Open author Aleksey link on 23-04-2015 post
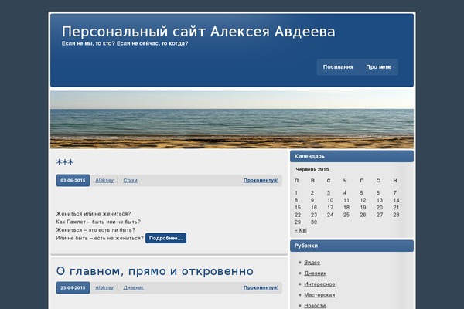 tap(104, 287)
